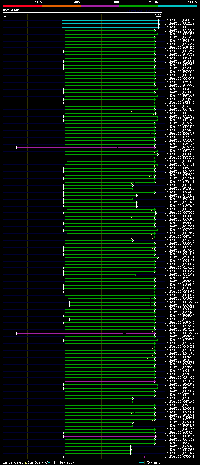
Task: Select the UniRef100_B7FIP7 label
Action: (180, 278)
